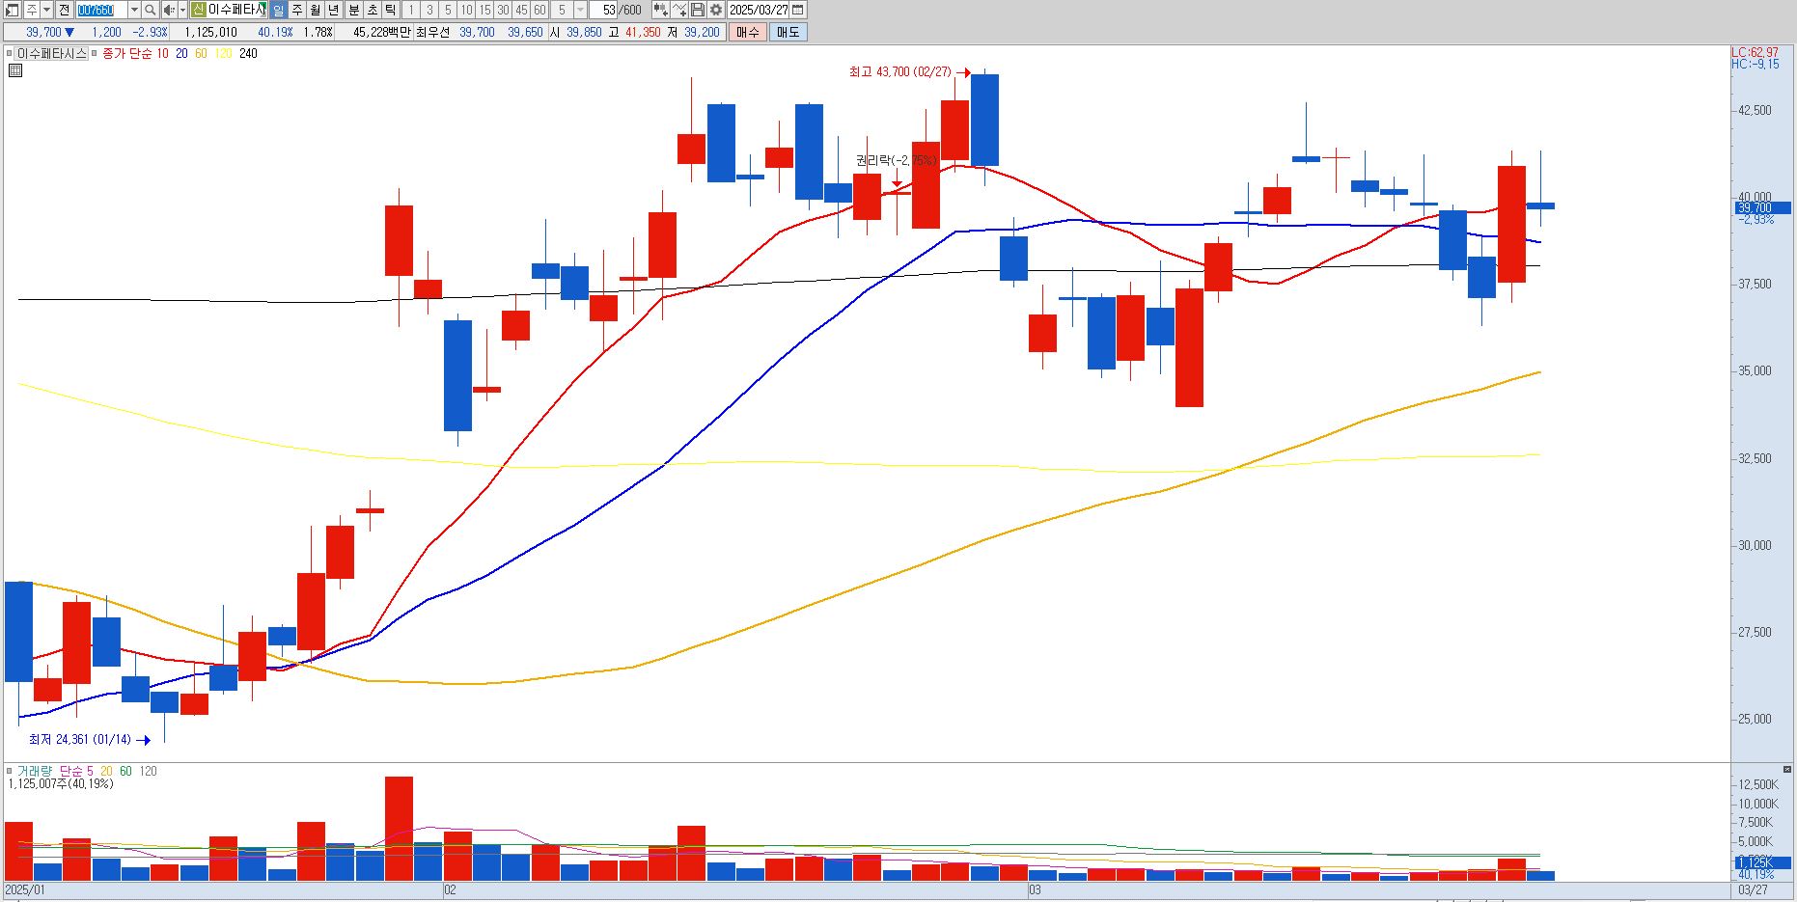Screen dimensions: 1797x902
Task: Click the 매수 (buy) button
Action: [748, 32]
